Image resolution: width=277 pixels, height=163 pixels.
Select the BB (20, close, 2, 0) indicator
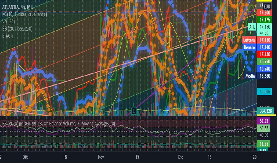(x=17, y=29)
